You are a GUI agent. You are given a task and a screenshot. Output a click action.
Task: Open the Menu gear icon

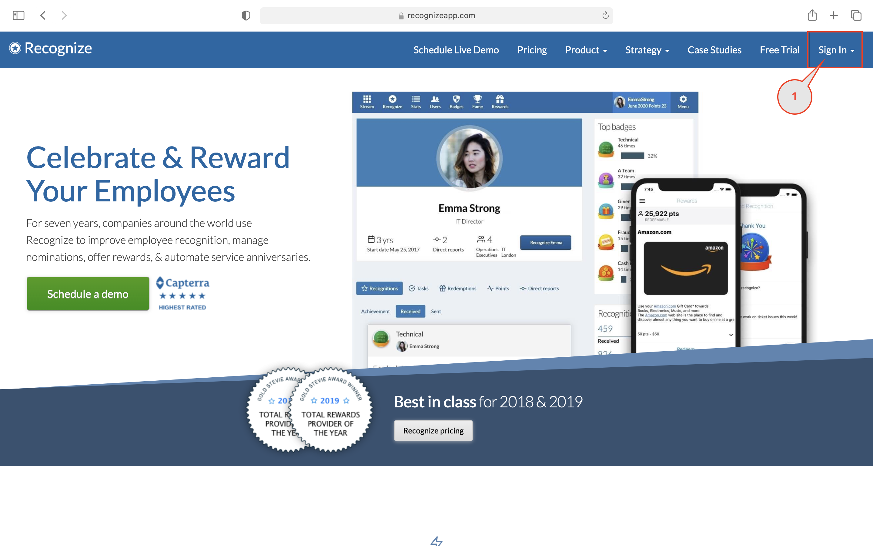click(x=683, y=102)
